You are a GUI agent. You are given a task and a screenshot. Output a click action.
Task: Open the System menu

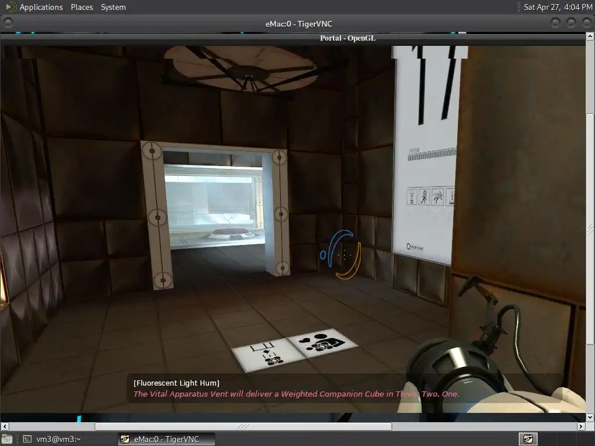(x=113, y=7)
